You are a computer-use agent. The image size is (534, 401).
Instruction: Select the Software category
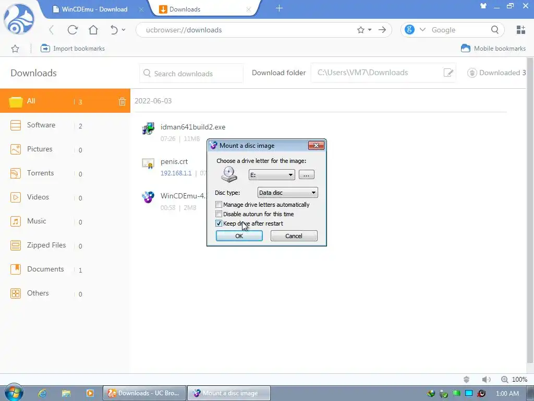[x=65, y=125]
